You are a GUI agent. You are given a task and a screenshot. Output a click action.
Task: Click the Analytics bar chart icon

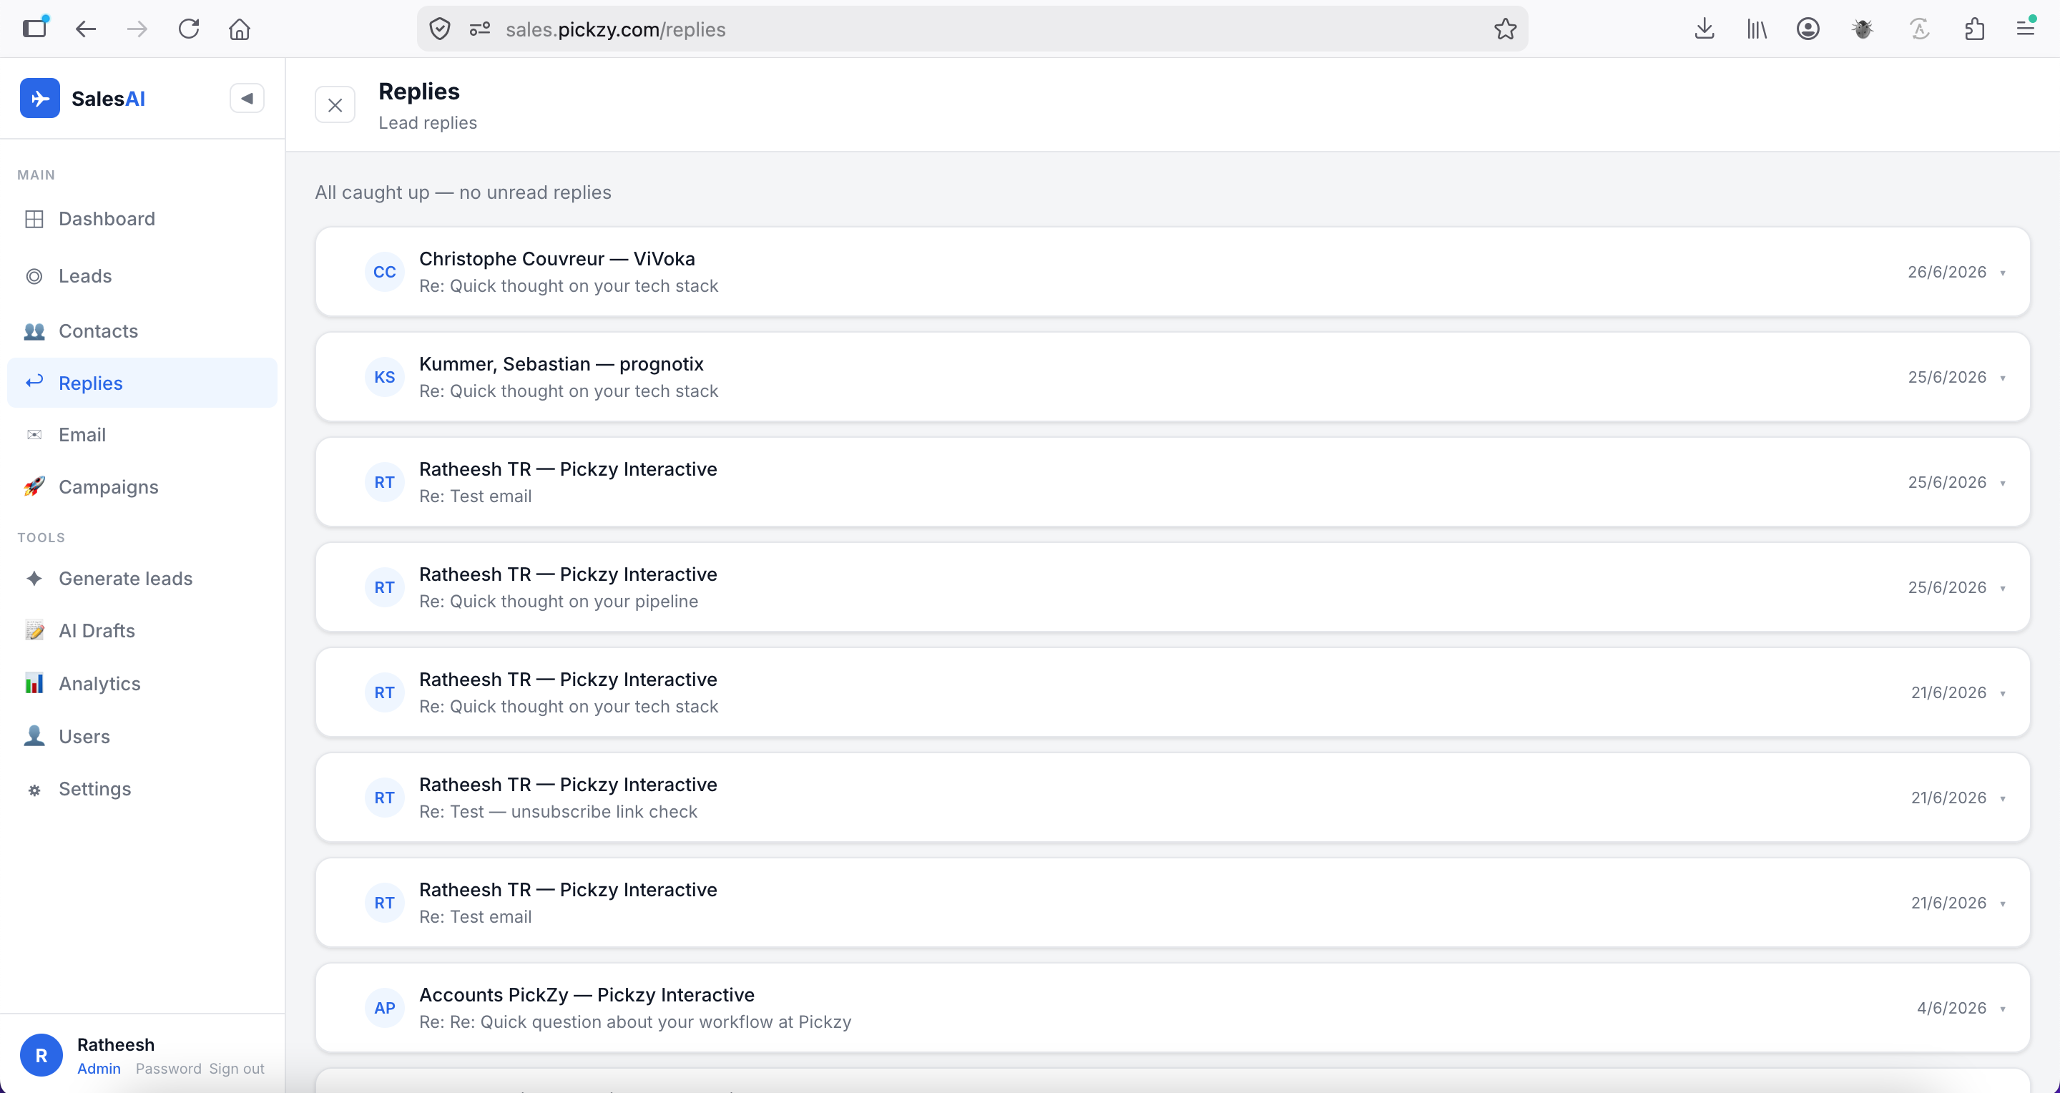(x=34, y=683)
